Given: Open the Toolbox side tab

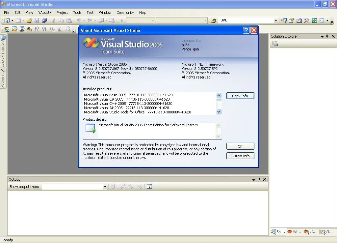Looking at the screenshot, I should tap(3, 78).
